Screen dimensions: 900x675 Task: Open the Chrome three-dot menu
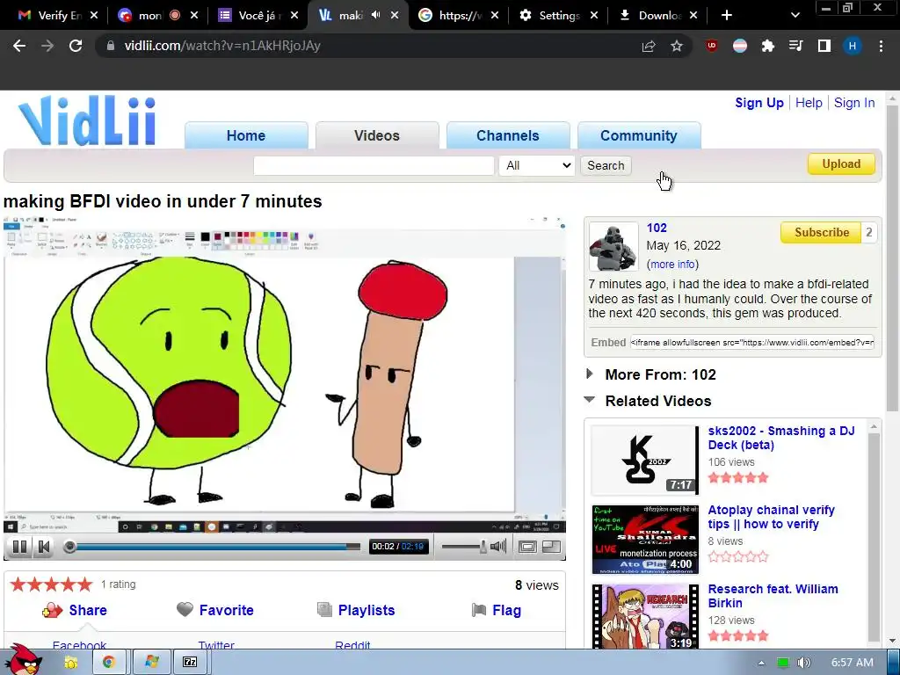pyautogui.click(x=881, y=46)
